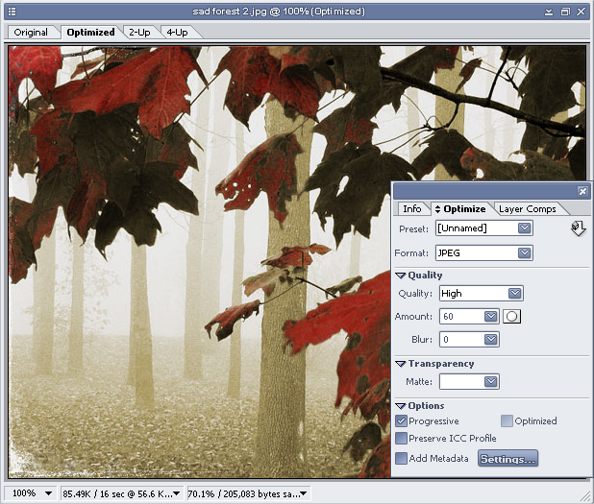
Task: Open the Layer Comps palette tab
Action: pos(527,209)
